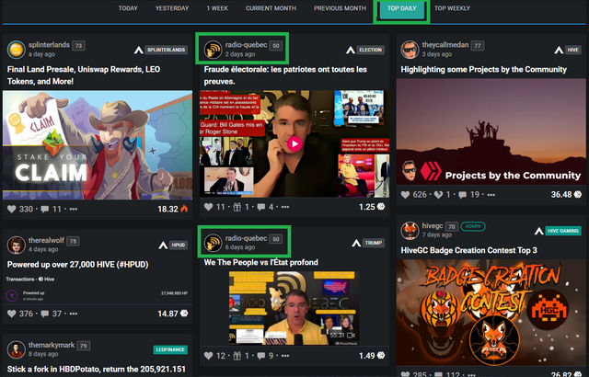Click gift tip icon on We The People post

click(237, 356)
